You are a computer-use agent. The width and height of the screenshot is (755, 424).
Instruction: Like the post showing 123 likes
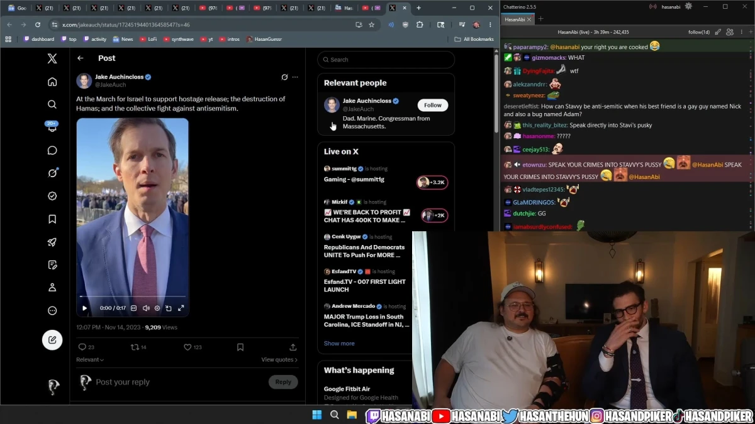pyautogui.click(x=193, y=347)
